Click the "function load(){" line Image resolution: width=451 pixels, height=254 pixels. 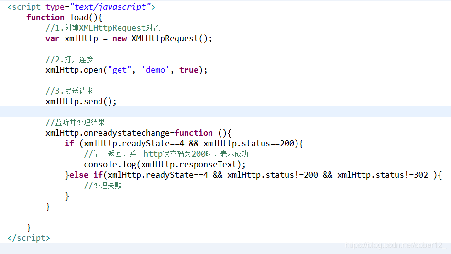pyautogui.click(x=65, y=17)
